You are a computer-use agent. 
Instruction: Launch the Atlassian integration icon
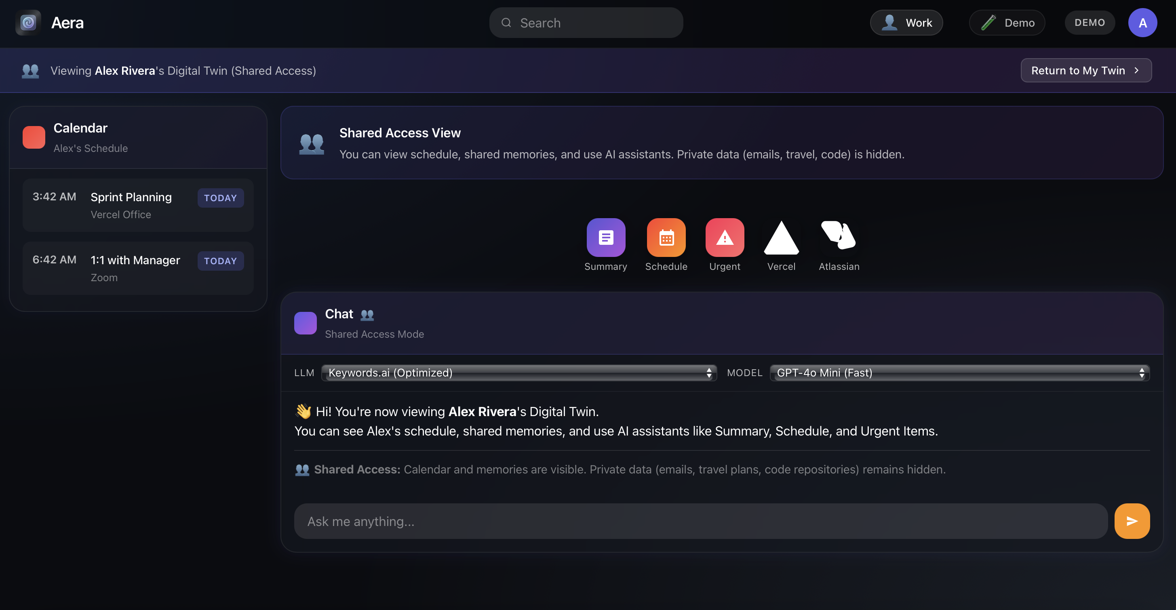point(839,236)
